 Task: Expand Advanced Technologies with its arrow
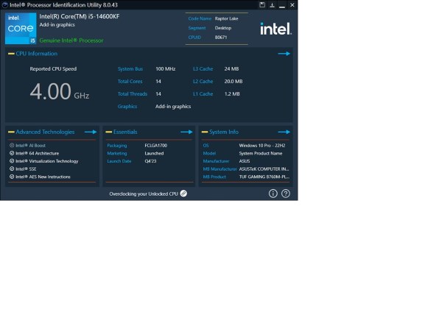coord(91,132)
